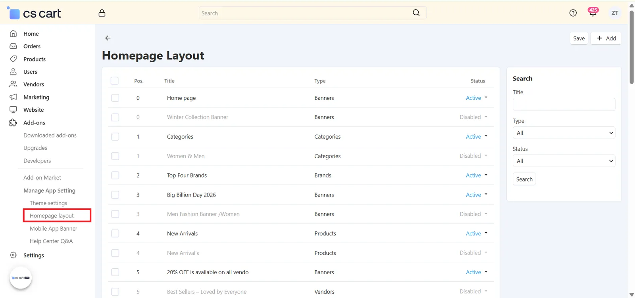Click the search magnifier icon
The image size is (635, 298).
coord(416,13)
